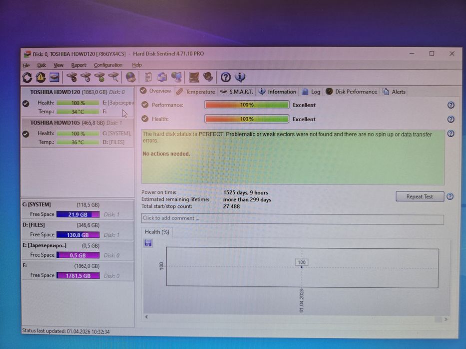Image resolution: width=466 pixels, height=349 pixels.
Task: Click the 130,8 GB free space bar
Action: tap(78, 235)
